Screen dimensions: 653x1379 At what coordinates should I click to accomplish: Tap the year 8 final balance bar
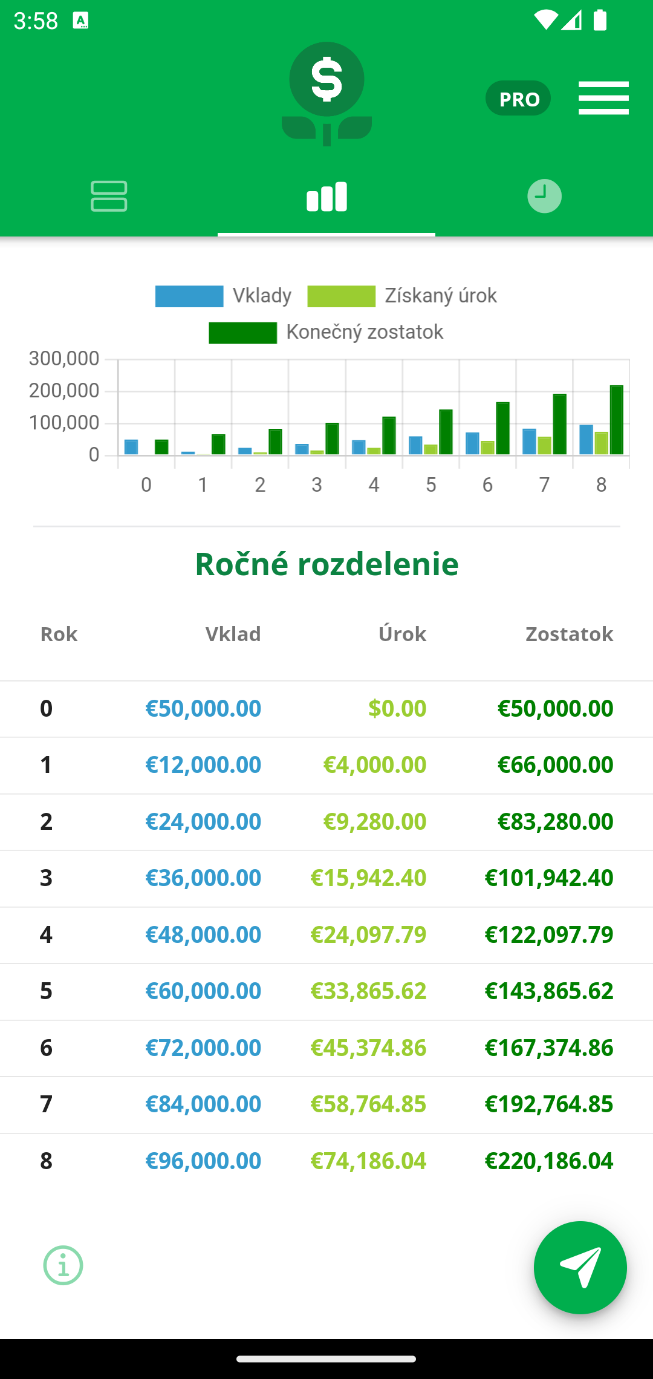(x=617, y=420)
